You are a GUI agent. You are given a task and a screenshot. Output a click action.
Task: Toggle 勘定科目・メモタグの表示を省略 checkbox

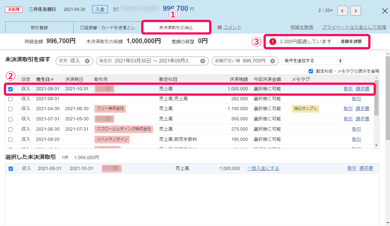pyautogui.click(x=310, y=71)
